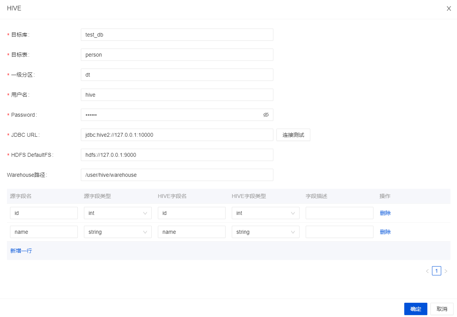457x317 pixels.
Task: Expand HIVE field type dropdown for name
Action: coord(265,232)
